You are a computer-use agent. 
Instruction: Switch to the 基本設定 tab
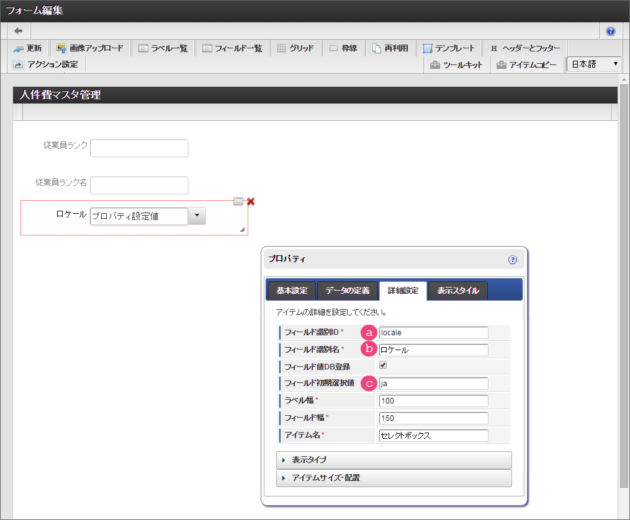[x=292, y=291]
